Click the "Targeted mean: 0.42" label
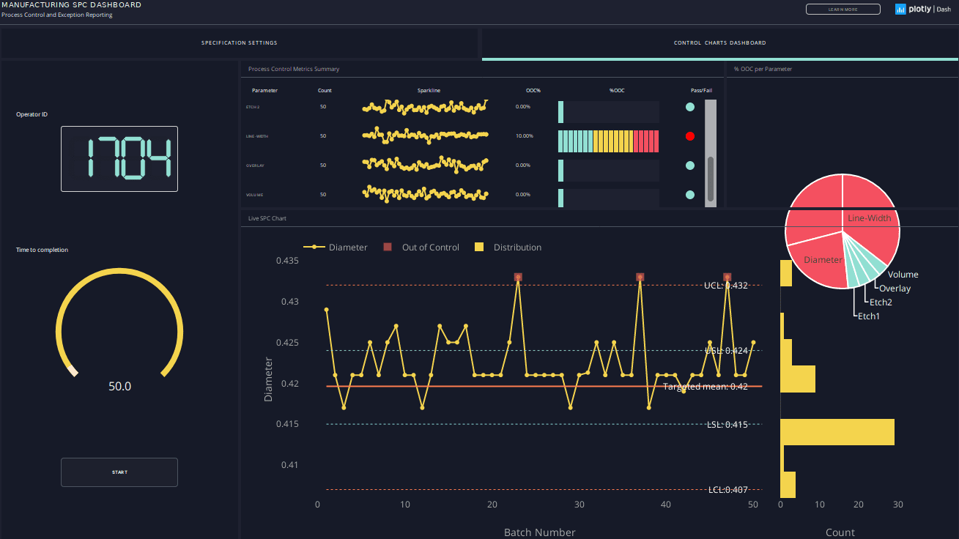 coord(706,386)
